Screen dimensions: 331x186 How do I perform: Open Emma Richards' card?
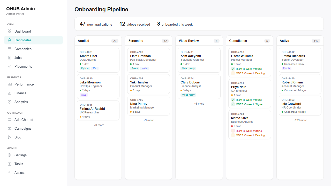coord(300,60)
